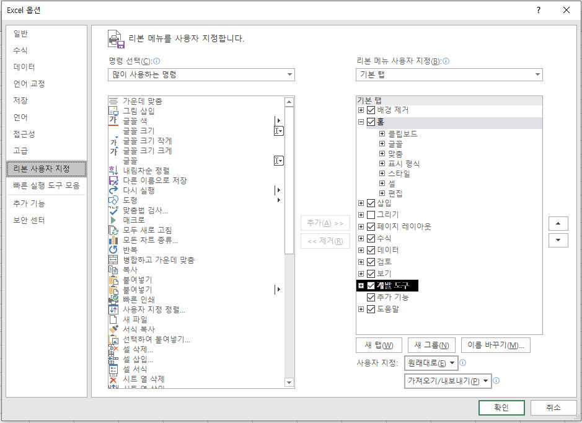Click the 확인 button
The width and height of the screenshot is (582, 423).
(x=501, y=407)
